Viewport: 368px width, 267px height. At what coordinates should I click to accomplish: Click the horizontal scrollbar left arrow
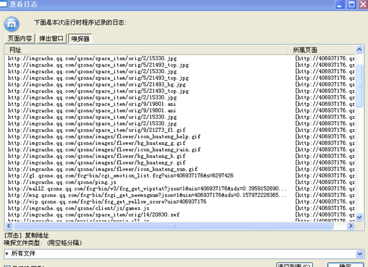point(9,226)
